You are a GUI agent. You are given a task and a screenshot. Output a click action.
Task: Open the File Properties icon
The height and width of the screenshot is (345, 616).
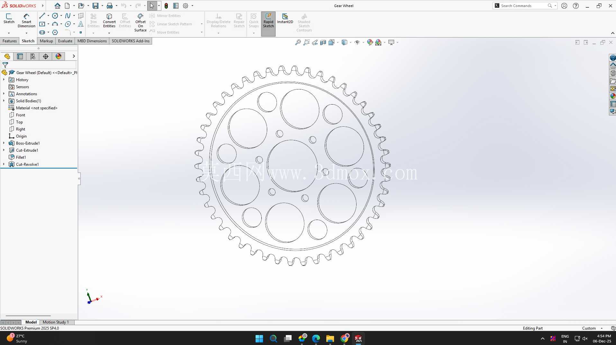coord(176,6)
